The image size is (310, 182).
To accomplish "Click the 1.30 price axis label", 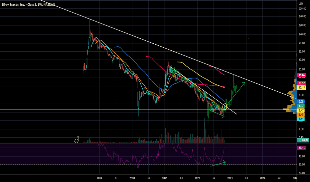I will pyautogui.click(x=301, y=129).
